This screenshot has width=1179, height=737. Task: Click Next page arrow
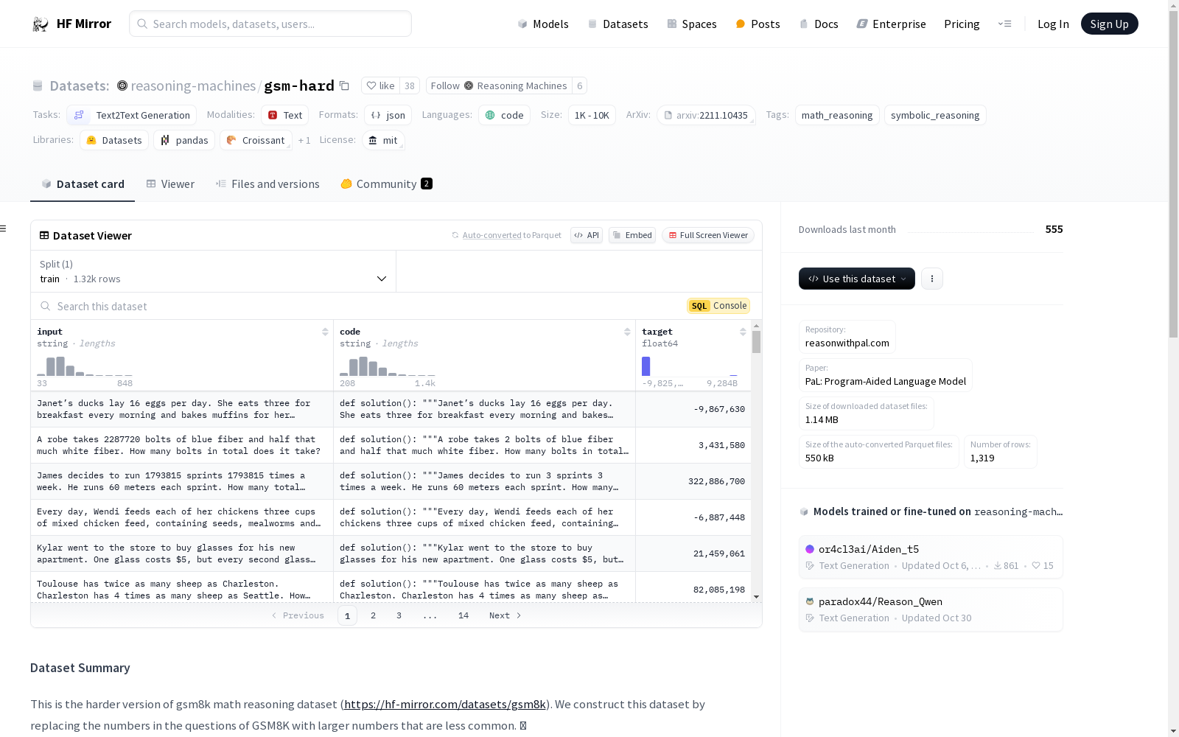pos(505,615)
